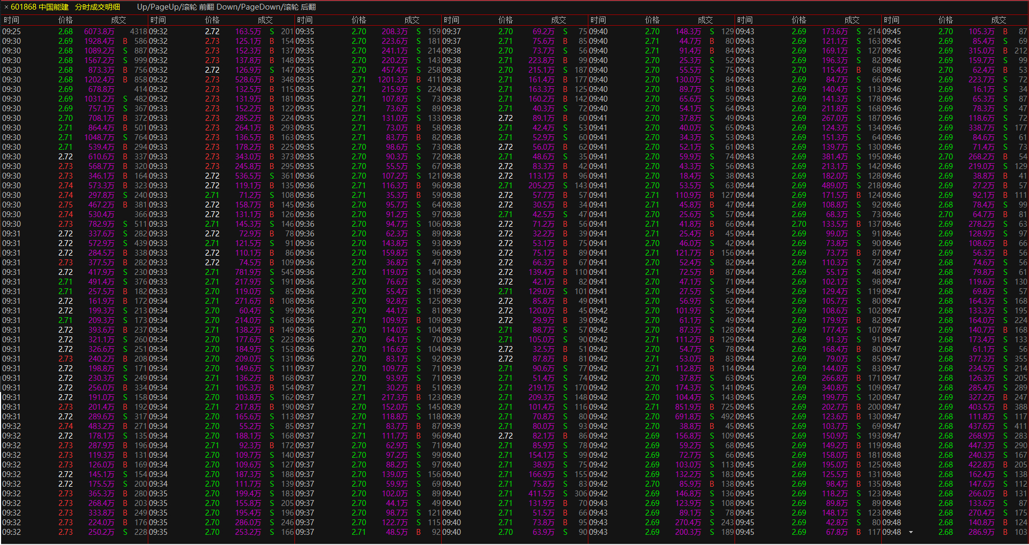Select the 315.0万 amount cell

[981, 51]
